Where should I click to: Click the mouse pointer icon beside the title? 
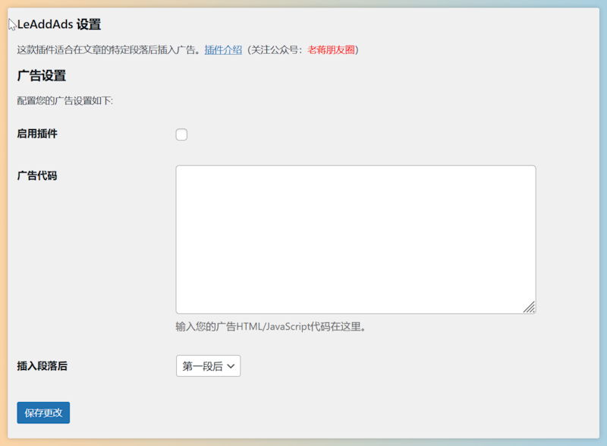[x=12, y=24]
